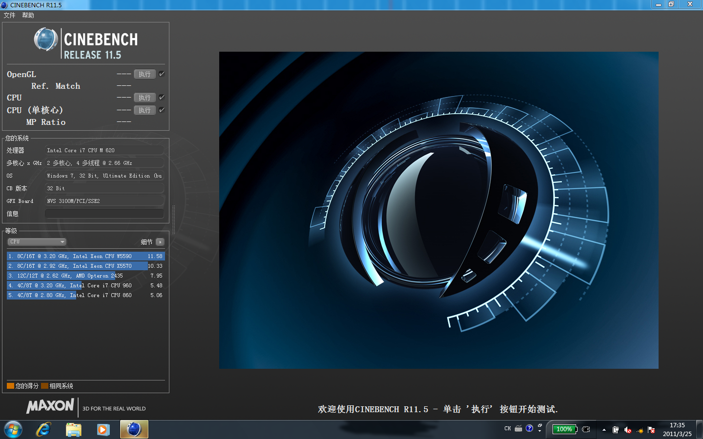Click the CINEBENCH globe logo

coord(46,40)
